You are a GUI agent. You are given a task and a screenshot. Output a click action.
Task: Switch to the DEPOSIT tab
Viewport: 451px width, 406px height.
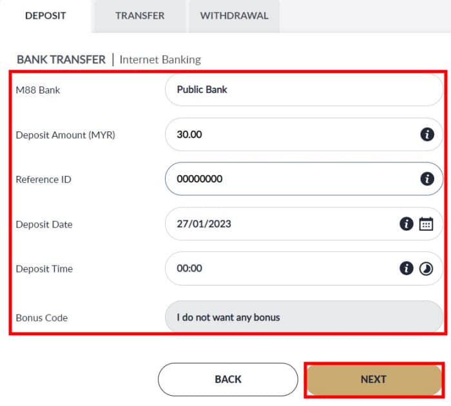coord(45,15)
